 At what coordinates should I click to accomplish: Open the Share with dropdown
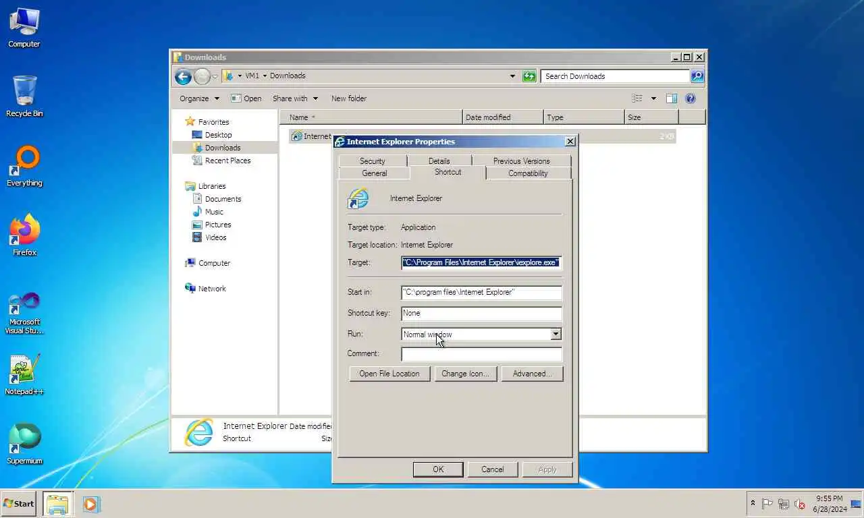[x=295, y=98]
